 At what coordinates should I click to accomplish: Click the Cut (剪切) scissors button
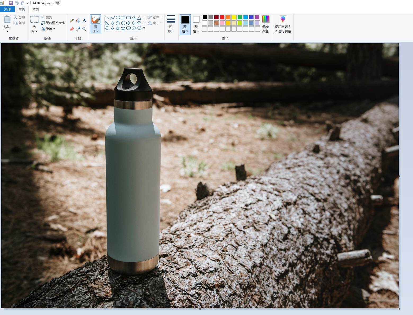click(x=20, y=17)
